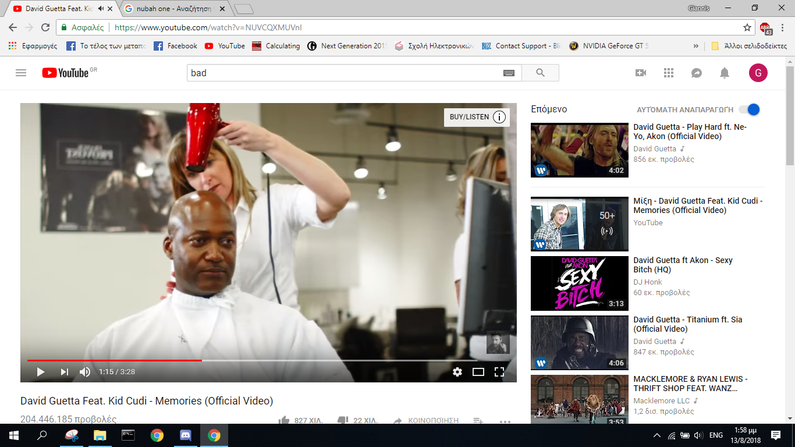
Task: Play the paused video
Action: 41,372
